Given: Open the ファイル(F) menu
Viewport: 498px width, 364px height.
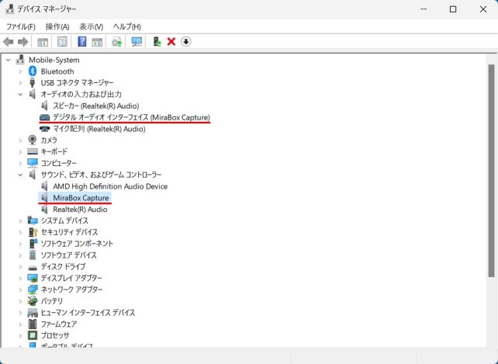Looking at the screenshot, I should [21, 26].
